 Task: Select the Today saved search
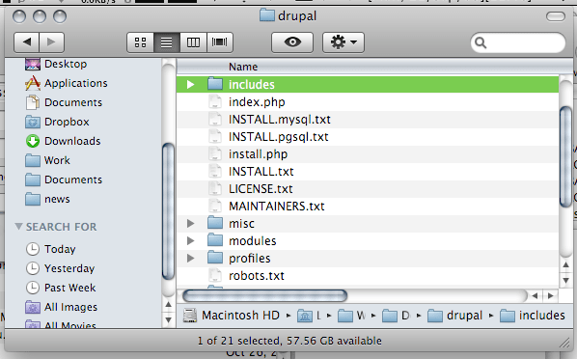[x=51, y=249]
